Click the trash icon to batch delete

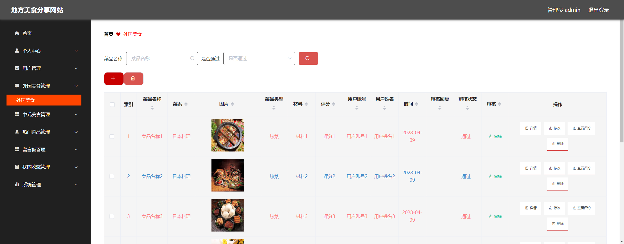[x=133, y=78]
